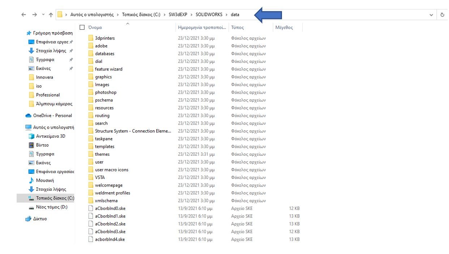Expand the address bar history dropdown

click(431, 15)
